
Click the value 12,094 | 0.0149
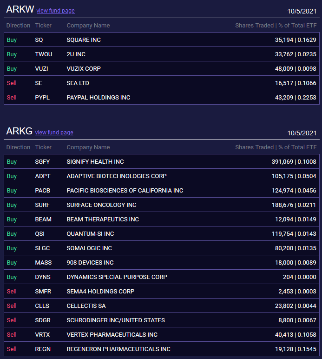point(296,219)
